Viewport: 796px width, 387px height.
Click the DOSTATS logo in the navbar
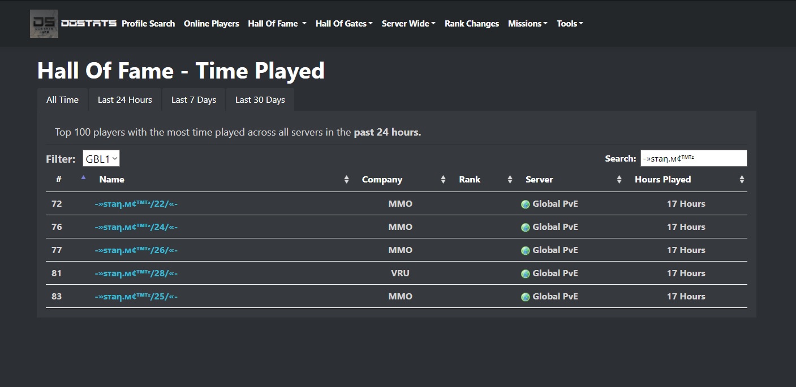74,24
